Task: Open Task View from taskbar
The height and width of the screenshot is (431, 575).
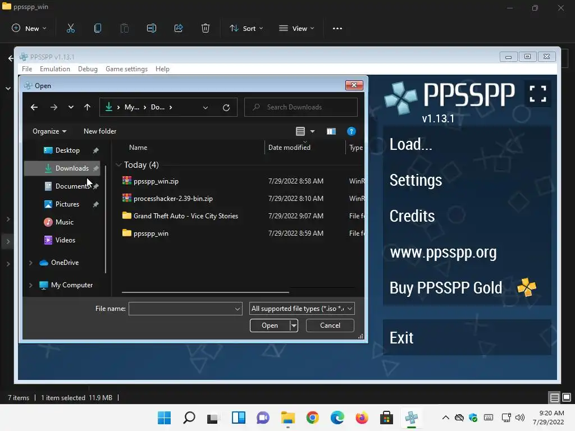Action: 213,418
